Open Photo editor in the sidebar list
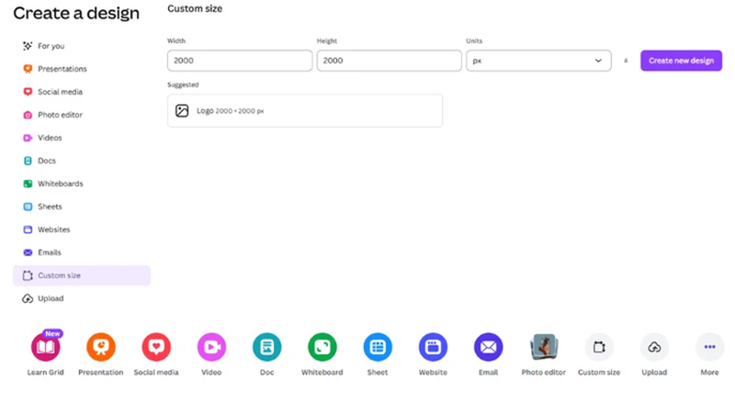 pos(82,115)
